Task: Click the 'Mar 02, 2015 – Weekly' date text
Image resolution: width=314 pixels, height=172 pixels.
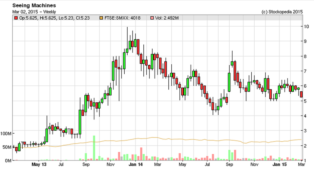Action: pos(34,12)
